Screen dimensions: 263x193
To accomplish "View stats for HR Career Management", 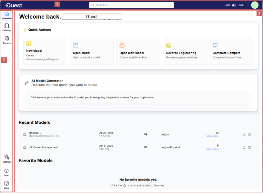I will [213, 149].
